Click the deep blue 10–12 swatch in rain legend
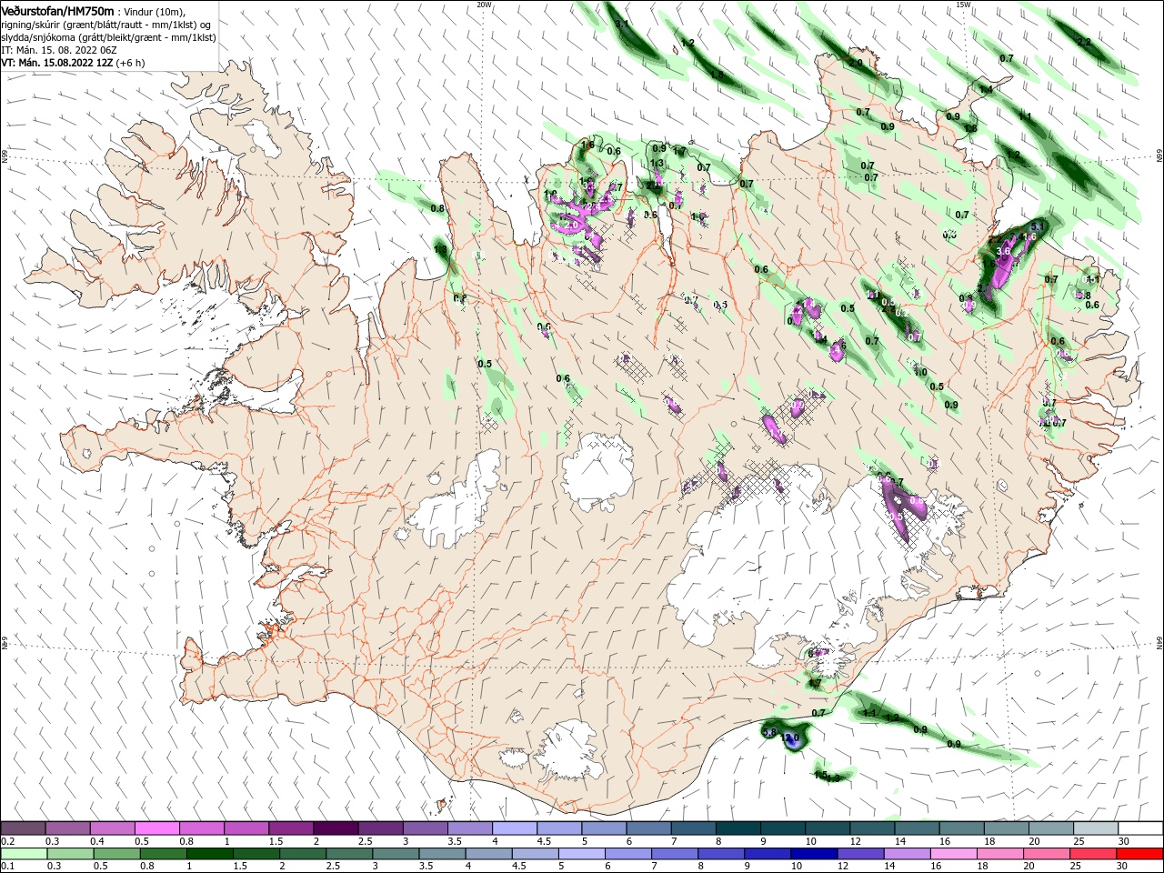 click(x=812, y=854)
